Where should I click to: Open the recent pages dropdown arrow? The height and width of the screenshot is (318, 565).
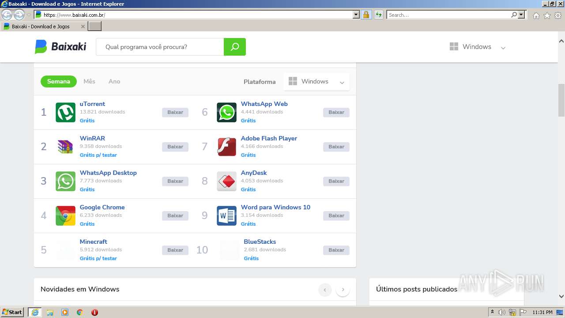pos(29,15)
